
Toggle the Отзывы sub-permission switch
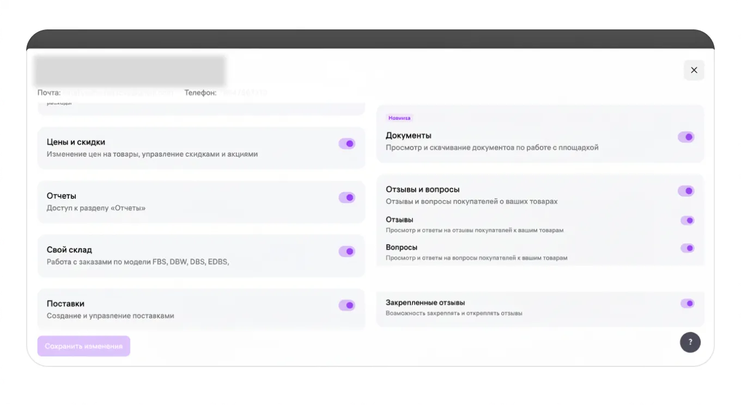click(687, 220)
